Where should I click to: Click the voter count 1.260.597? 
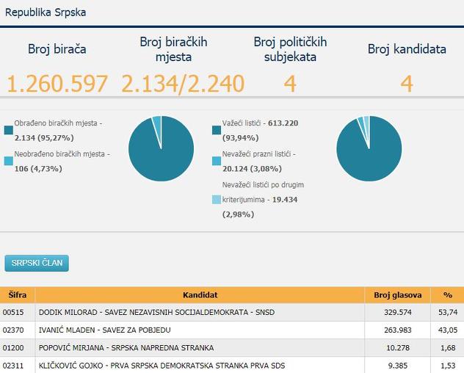click(x=57, y=84)
